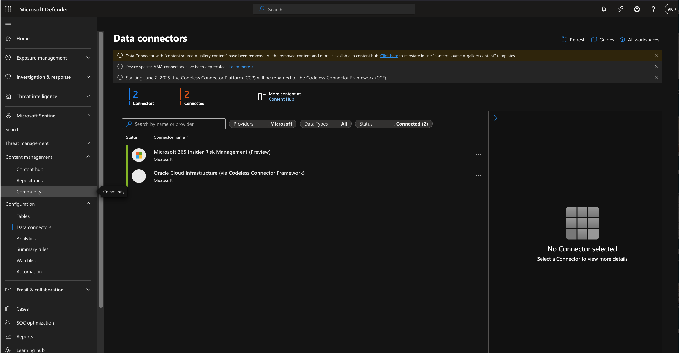Open Guides from the page header
This screenshot has height=353, width=679.
[x=603, y=39]
